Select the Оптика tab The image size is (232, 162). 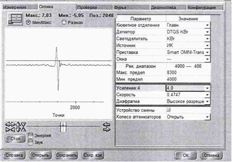pos(57,7)
